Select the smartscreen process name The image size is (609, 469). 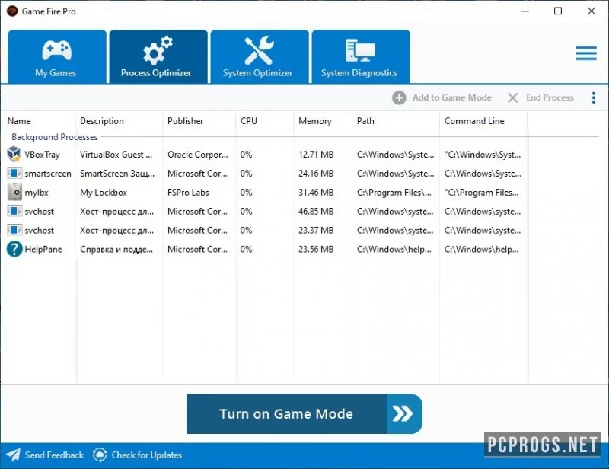click(48, 174)
